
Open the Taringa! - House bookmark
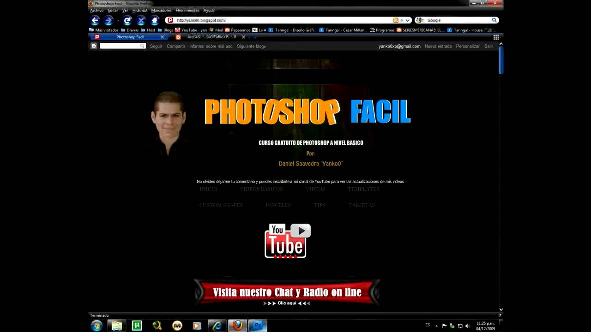(471, 30)
